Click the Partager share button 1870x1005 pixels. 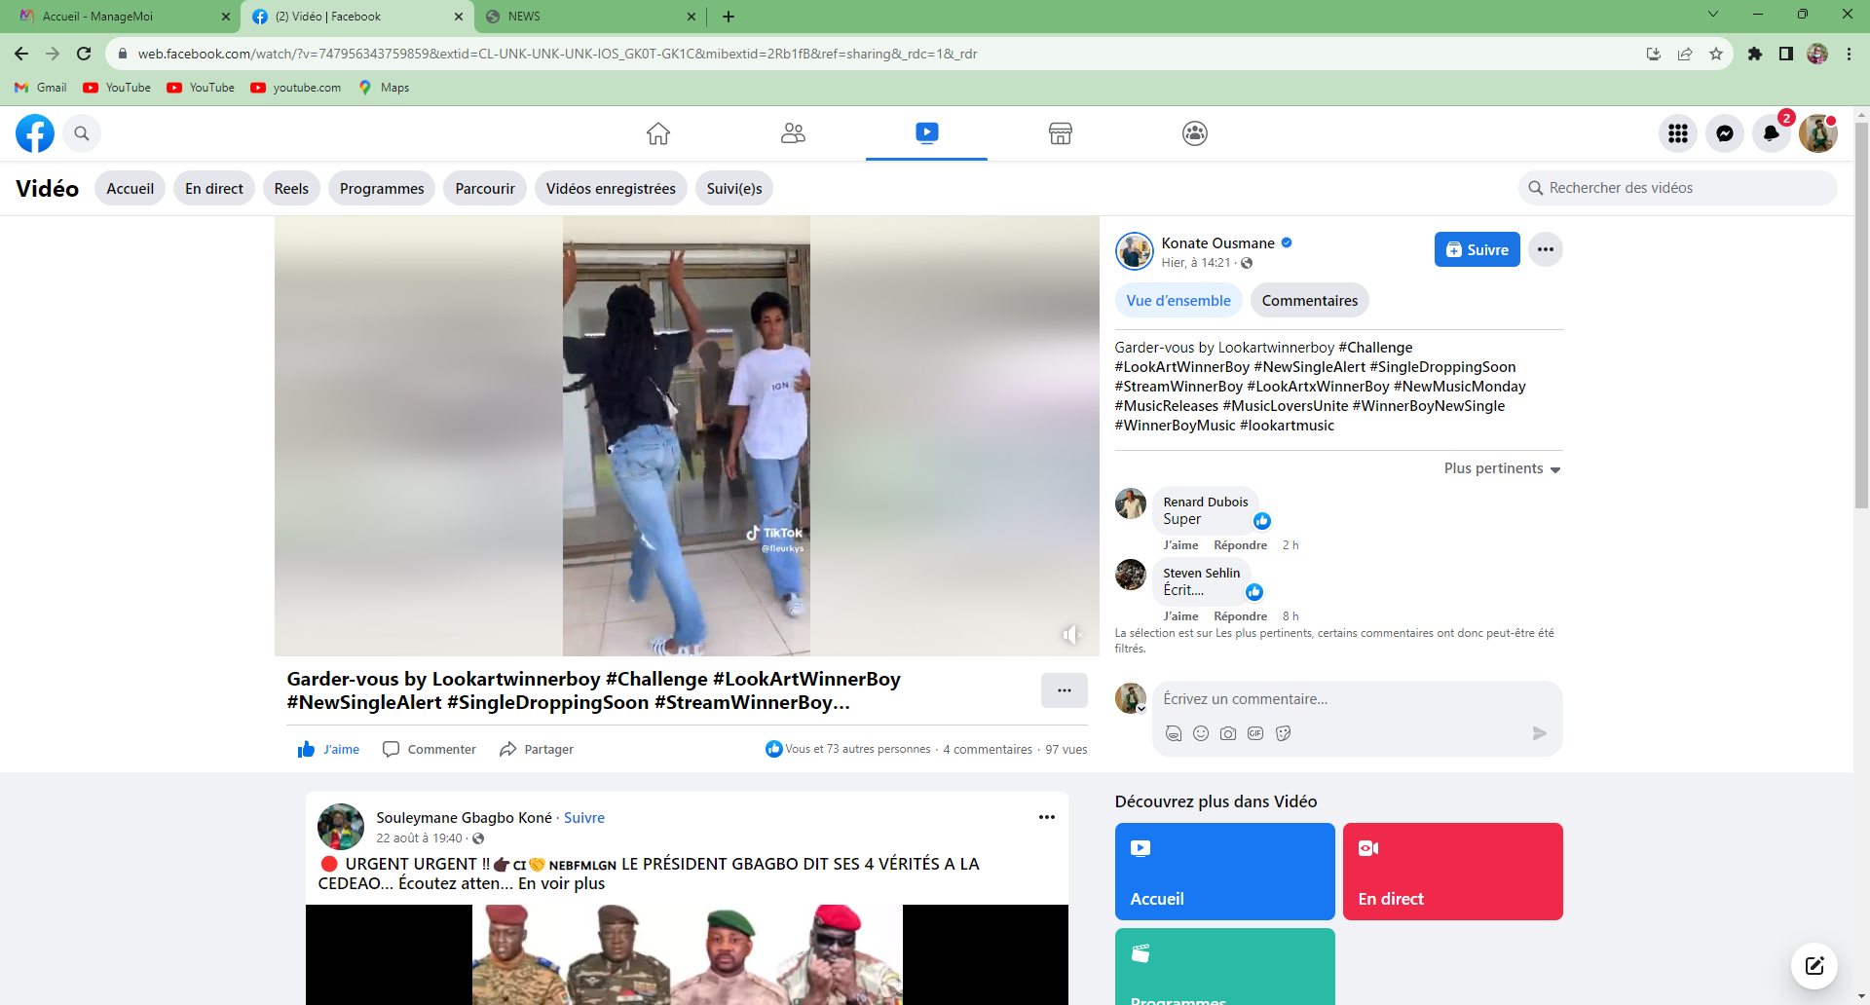pyautogui.click(x=537, y=749)
